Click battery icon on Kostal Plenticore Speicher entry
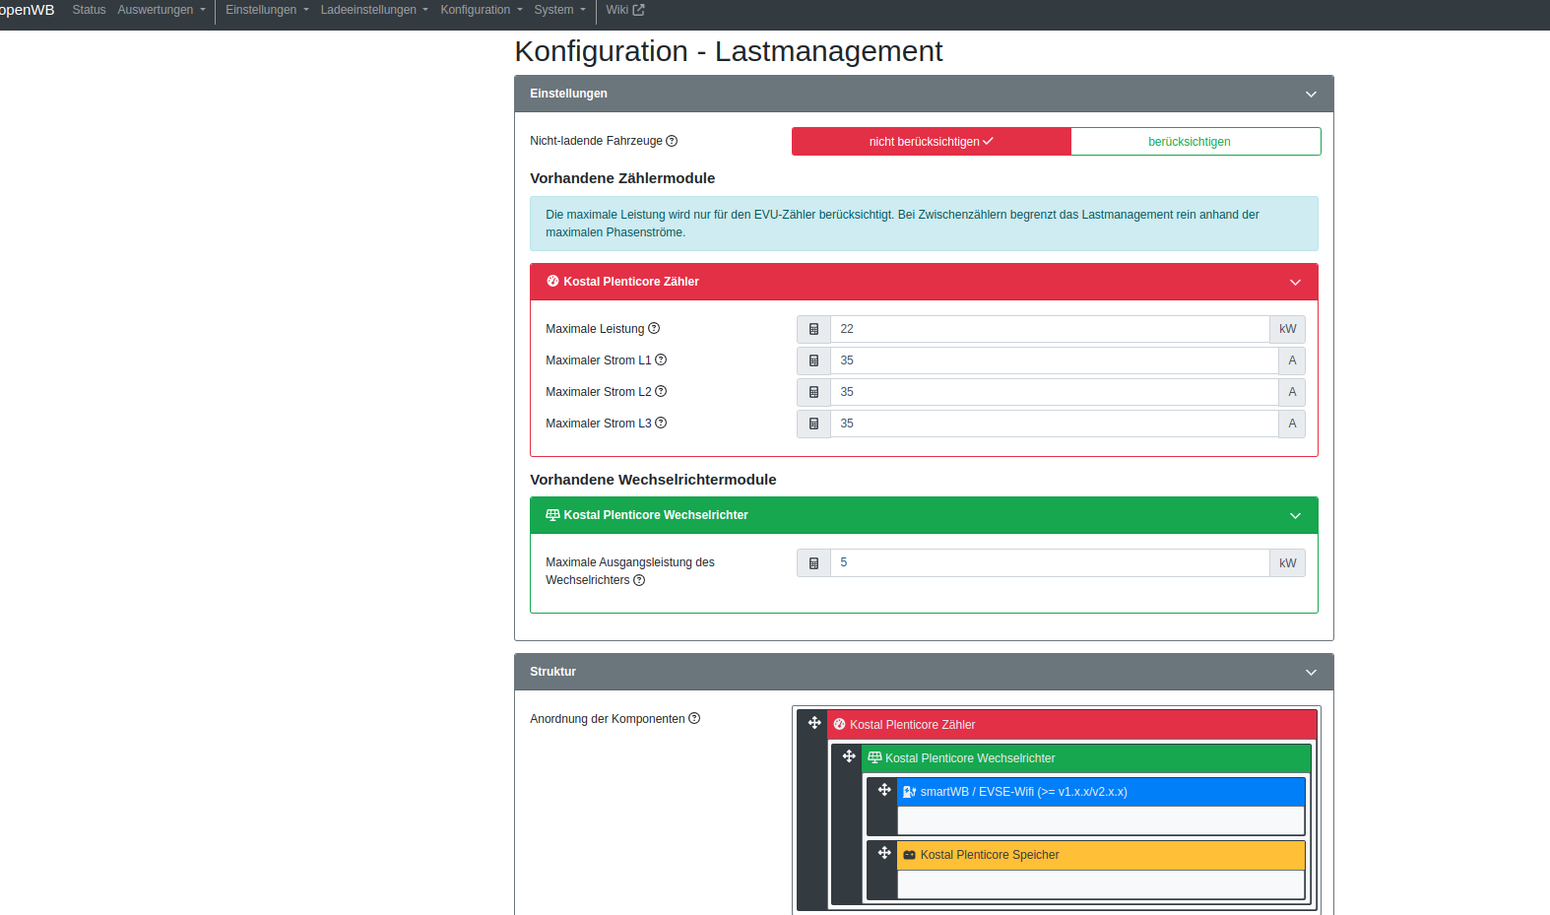Screen dimensions: 1550x915 tap(910, 855)
